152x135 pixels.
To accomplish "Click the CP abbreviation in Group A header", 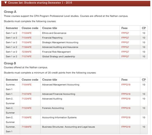I will (144, 28).
